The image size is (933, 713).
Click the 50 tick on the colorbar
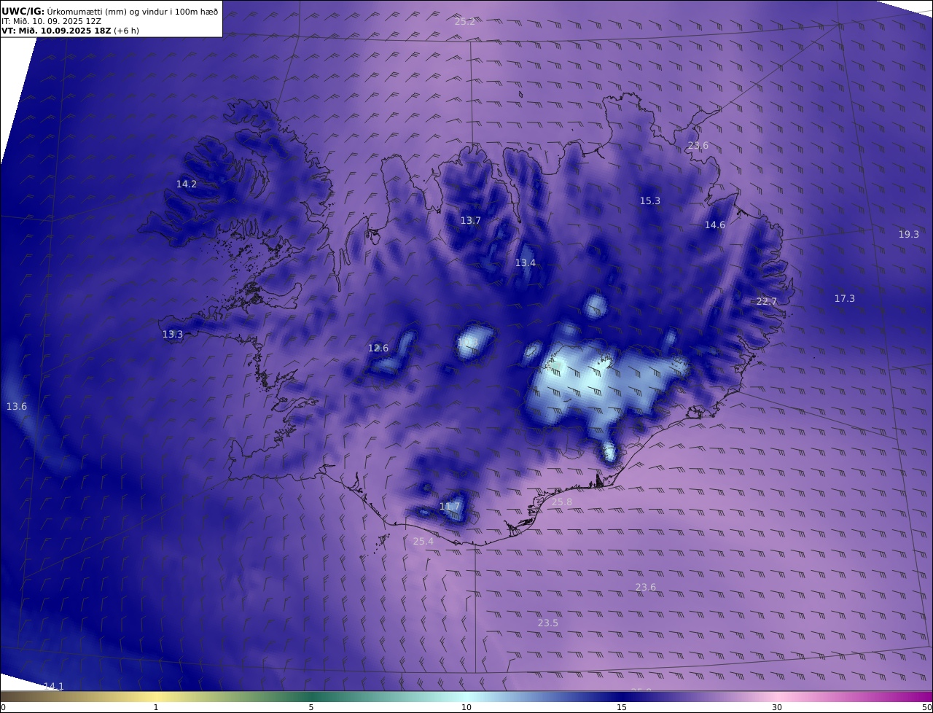(x=927, y=707)
